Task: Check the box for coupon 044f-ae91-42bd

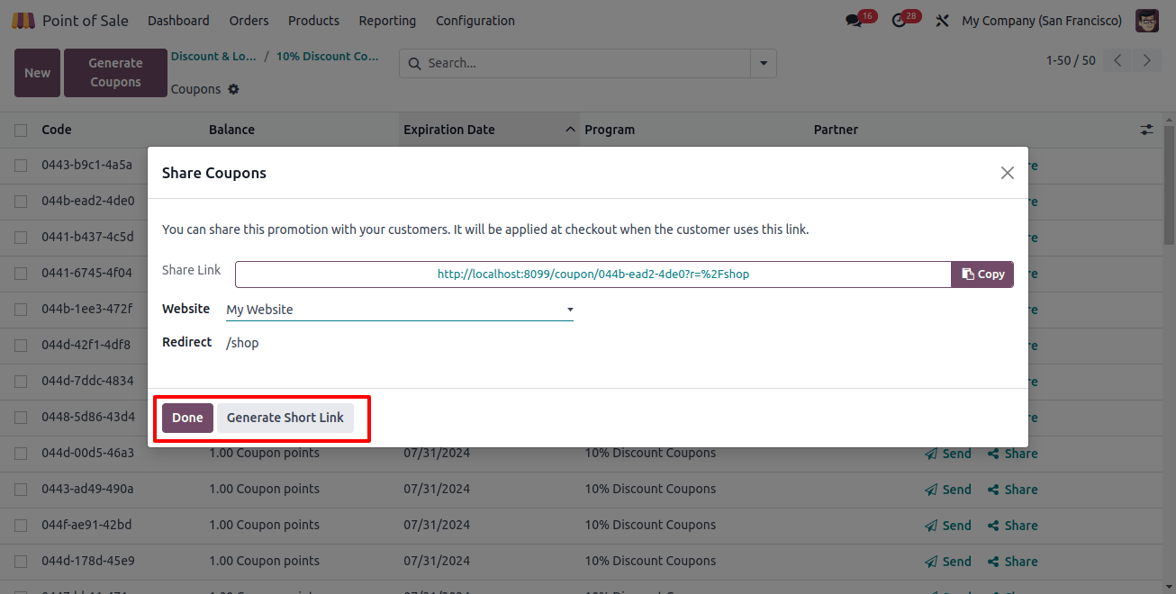Action: tap(21, 526)
